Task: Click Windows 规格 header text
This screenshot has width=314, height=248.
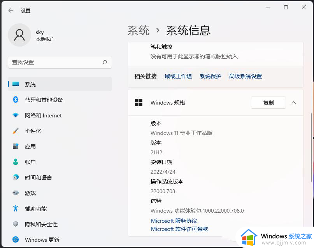Action: (168, 103)
